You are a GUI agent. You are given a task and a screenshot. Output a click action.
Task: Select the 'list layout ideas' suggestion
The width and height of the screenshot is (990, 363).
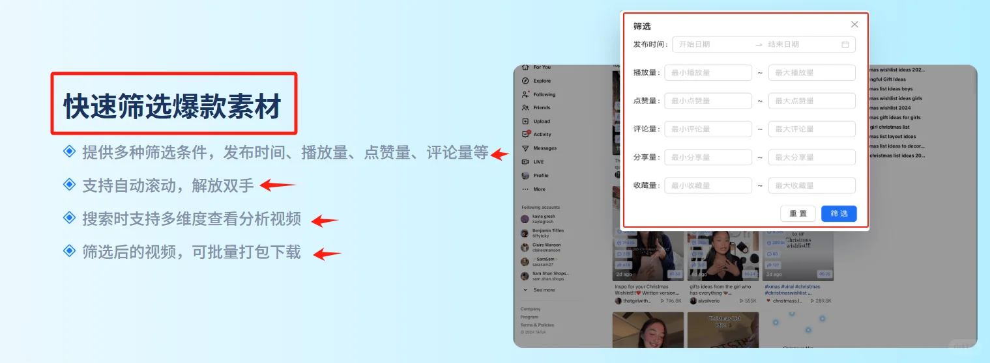pyautogui.click(x=892, y=137)
